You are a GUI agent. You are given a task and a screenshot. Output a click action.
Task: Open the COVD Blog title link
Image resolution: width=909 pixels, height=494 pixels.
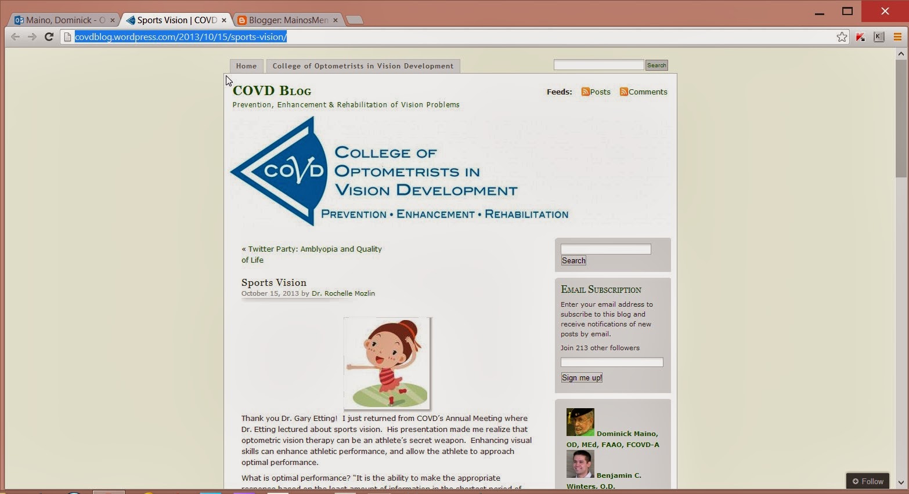point(272,90)
